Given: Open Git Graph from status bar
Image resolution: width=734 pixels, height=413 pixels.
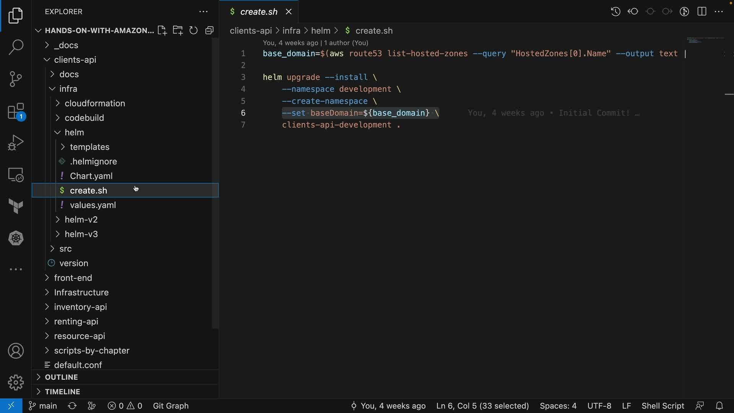Looking at the screenshot, I should [171, 406].
